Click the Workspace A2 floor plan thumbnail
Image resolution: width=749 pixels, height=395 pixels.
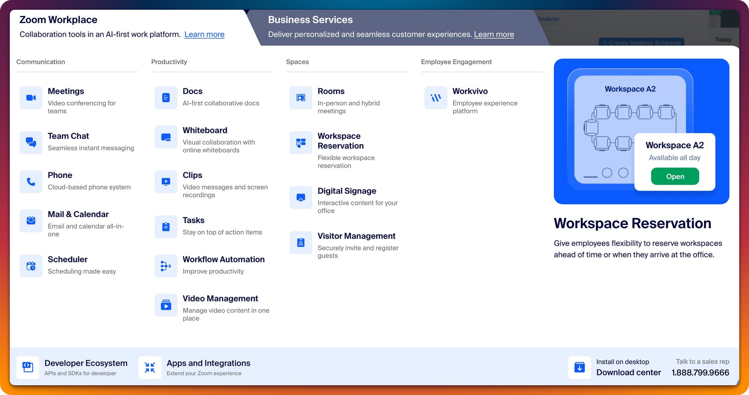(630, 127)
